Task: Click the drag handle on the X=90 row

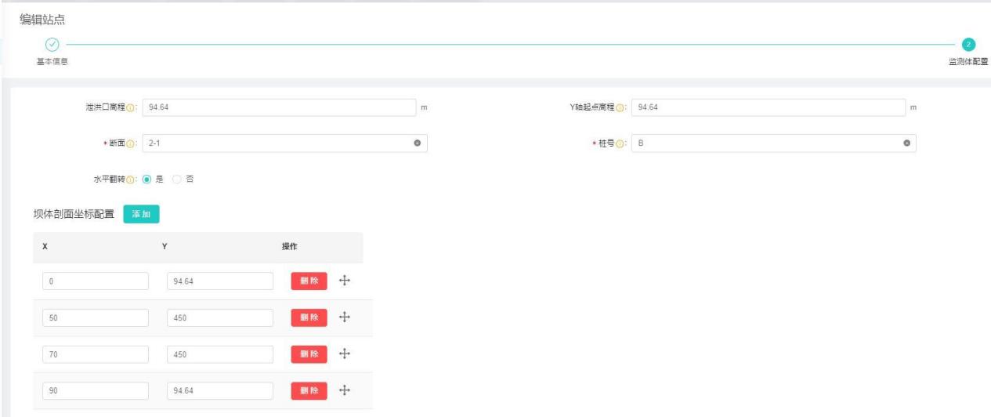Action: (343, 390)
